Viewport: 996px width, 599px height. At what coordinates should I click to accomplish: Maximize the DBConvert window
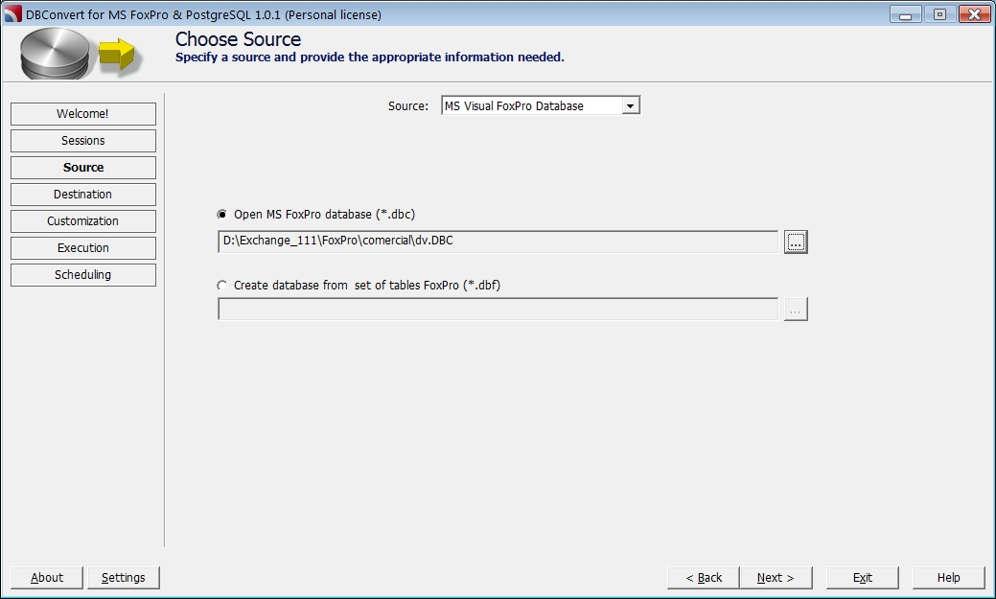pos(940,14)
